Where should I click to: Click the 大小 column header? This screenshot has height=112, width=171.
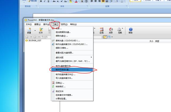151,41
